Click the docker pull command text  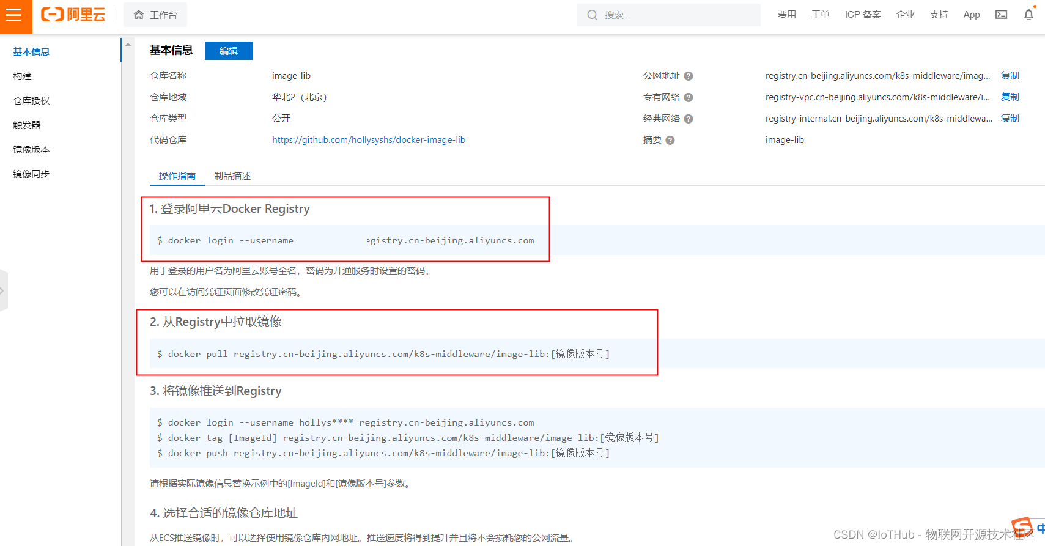coord(383,354)
